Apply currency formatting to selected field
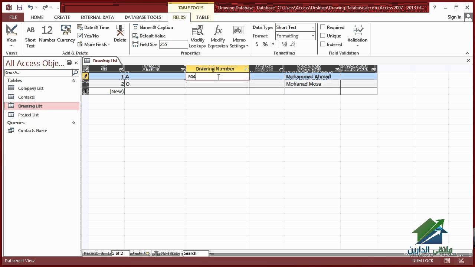 (x=256, y=44)
